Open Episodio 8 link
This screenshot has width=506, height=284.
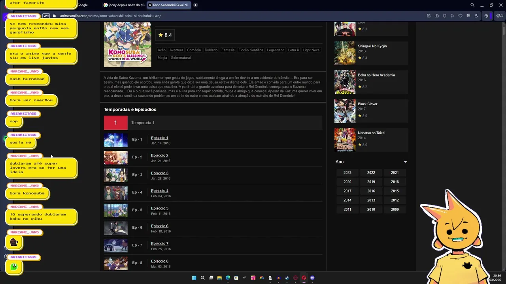(x=160, y=261)
